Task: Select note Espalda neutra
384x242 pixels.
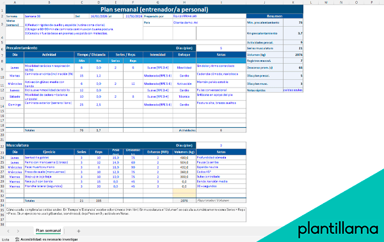Action: pos(221,167)
